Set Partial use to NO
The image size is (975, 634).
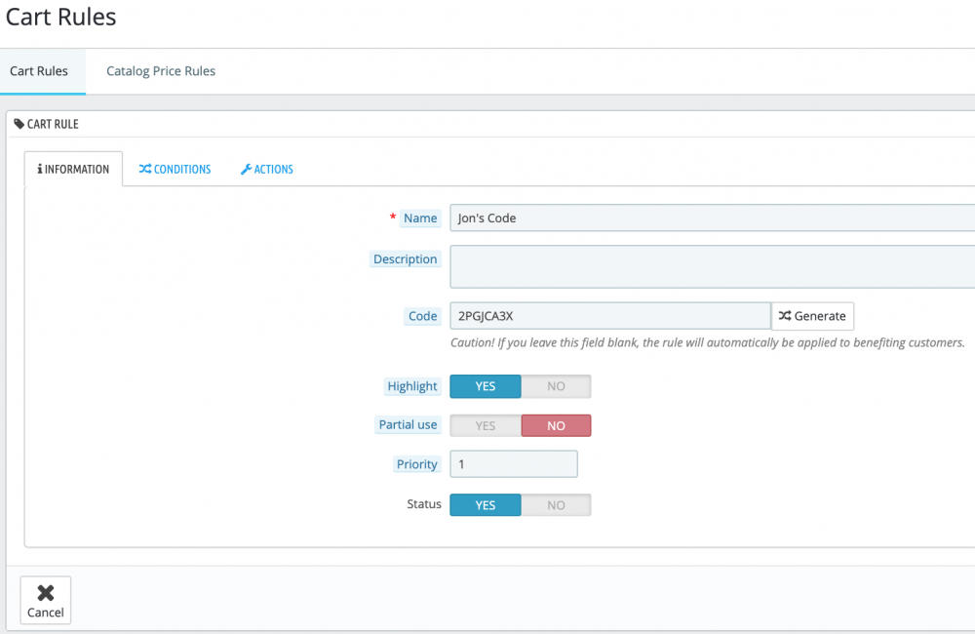coord(556,425)
